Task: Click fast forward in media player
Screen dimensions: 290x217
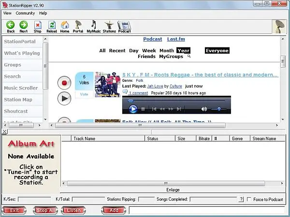Action: (x=171, y=109)
